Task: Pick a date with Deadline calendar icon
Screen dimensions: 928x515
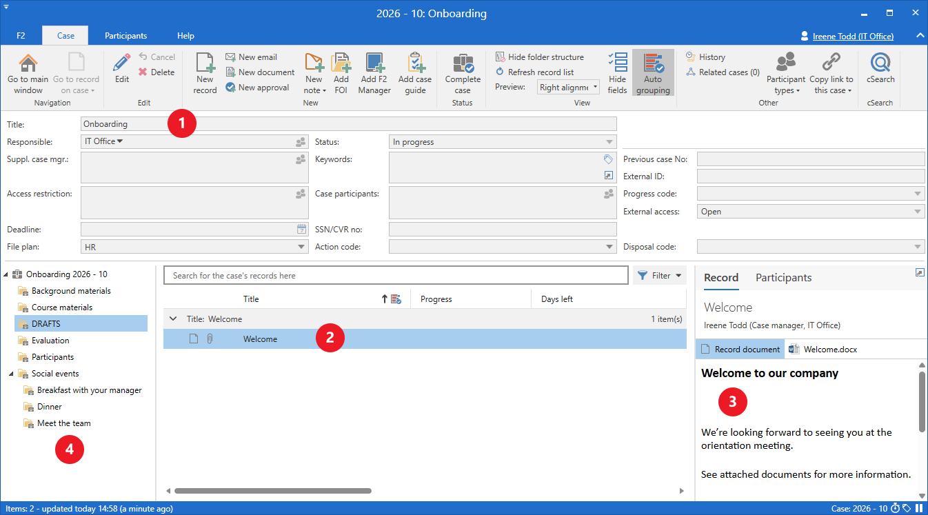Action: (x=301, y=229)
